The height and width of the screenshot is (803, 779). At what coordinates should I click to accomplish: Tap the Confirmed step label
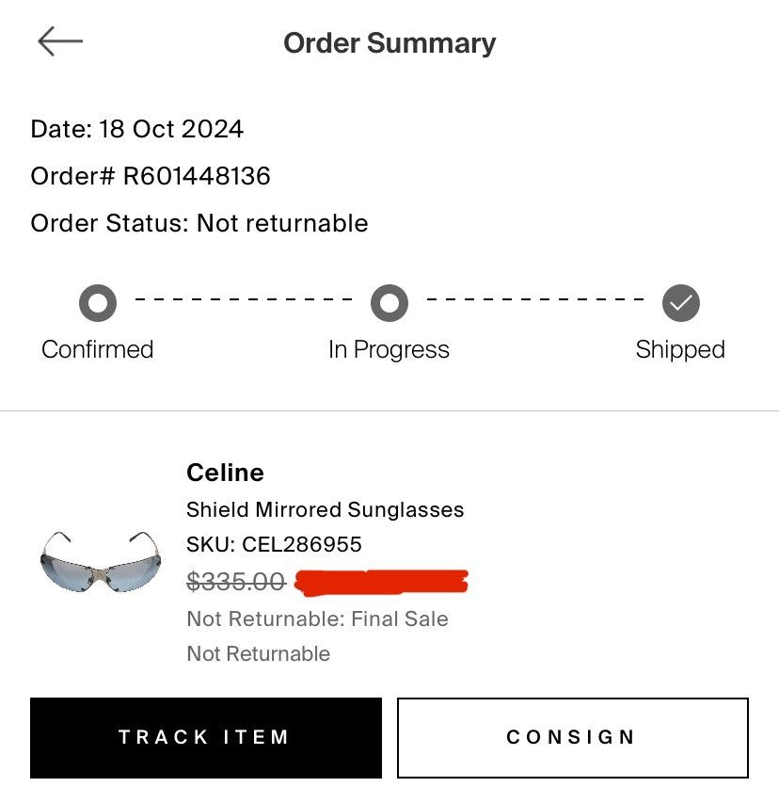tap(97, 349)
